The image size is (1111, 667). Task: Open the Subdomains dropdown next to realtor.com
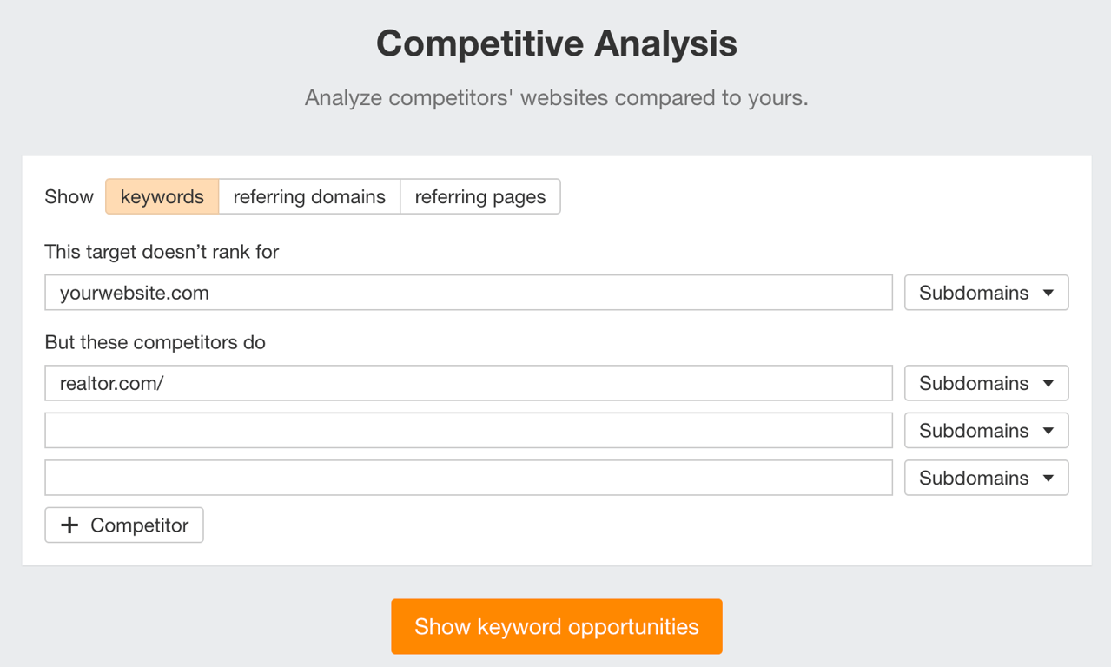coord(986,383)
